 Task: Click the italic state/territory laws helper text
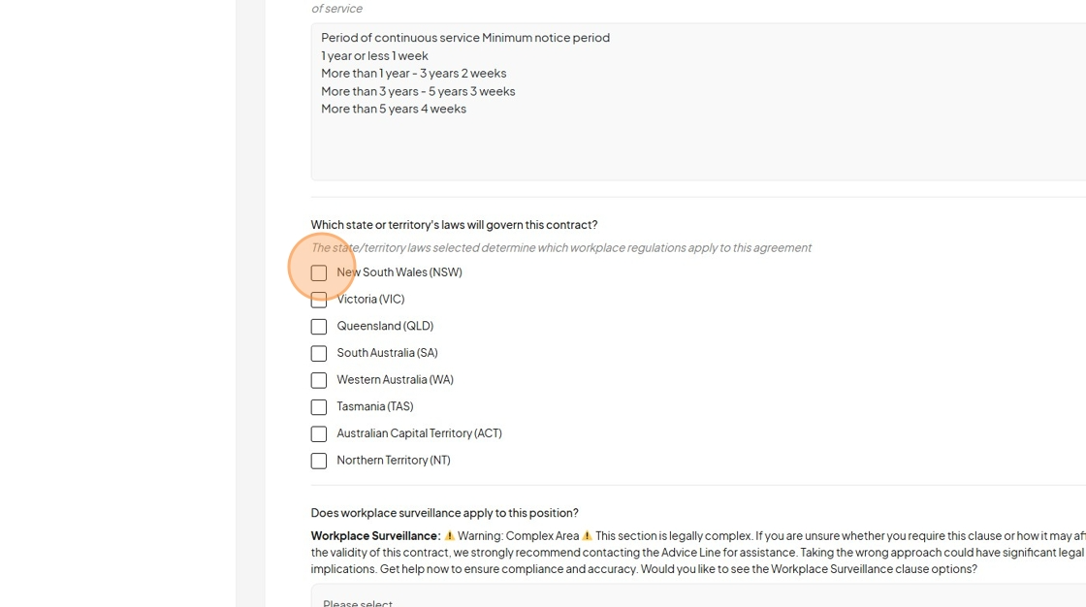pos(561,248)
